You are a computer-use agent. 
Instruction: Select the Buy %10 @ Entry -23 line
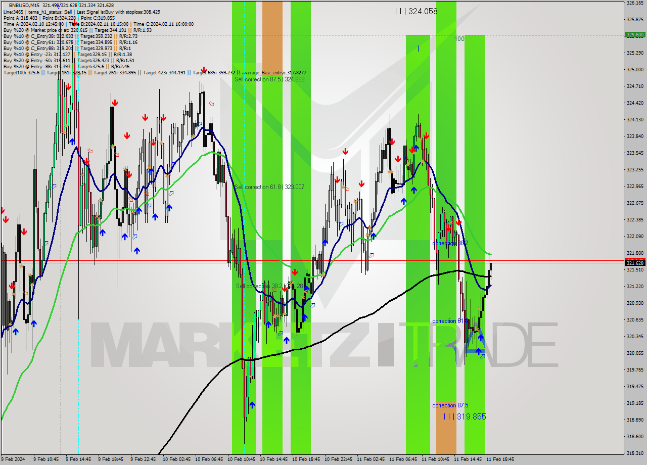[x=67, y=54]
